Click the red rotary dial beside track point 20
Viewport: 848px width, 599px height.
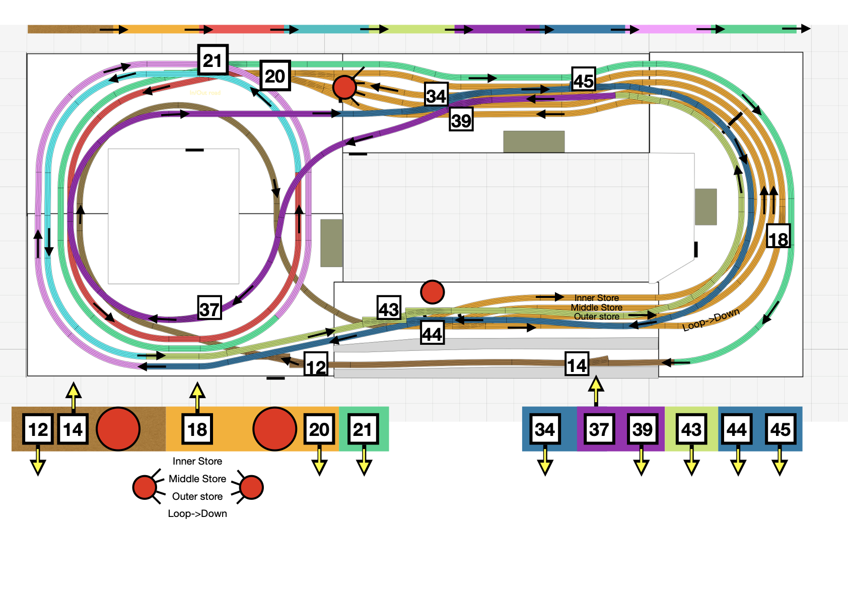[x=344, y=88]
